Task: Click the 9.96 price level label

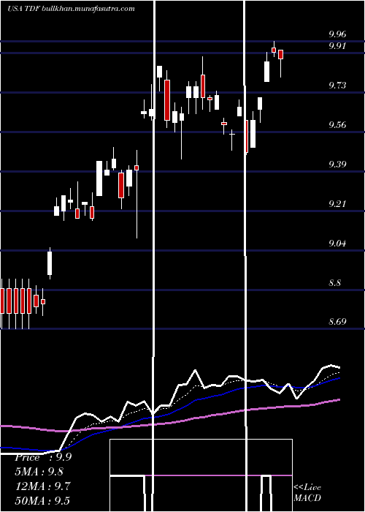Action: pos(337,34)
